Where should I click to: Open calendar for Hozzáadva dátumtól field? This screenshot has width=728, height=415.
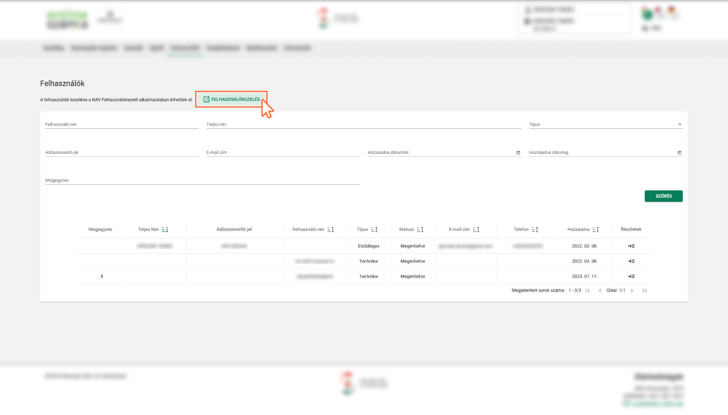(518, 153)
